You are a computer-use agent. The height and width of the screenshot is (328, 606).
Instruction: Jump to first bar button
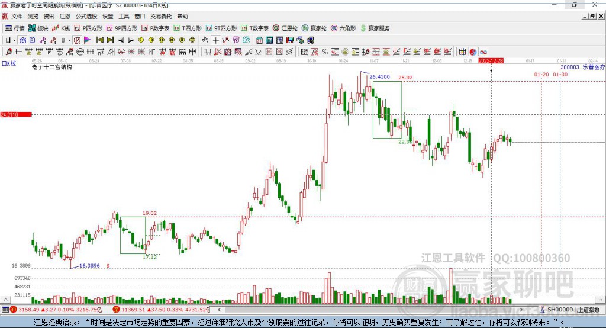[x=100, y=40]
